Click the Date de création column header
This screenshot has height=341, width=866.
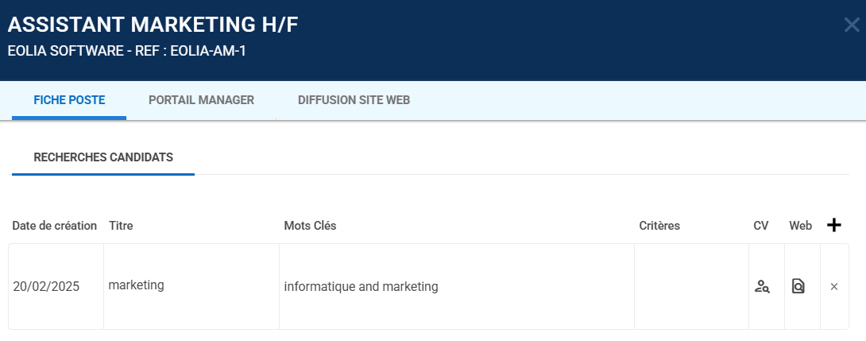tap(55, 226)
